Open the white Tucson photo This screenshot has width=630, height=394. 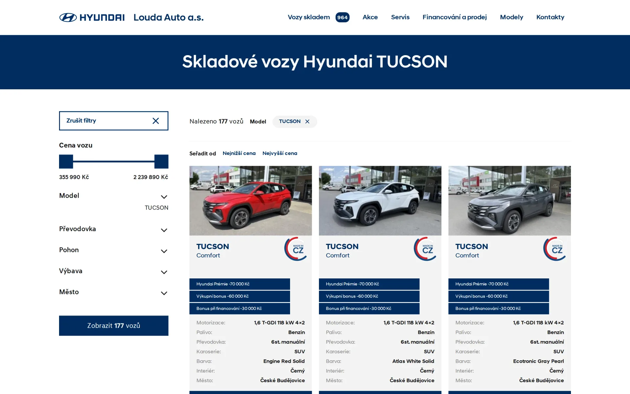pyautogui.click(x=380, y=201)
